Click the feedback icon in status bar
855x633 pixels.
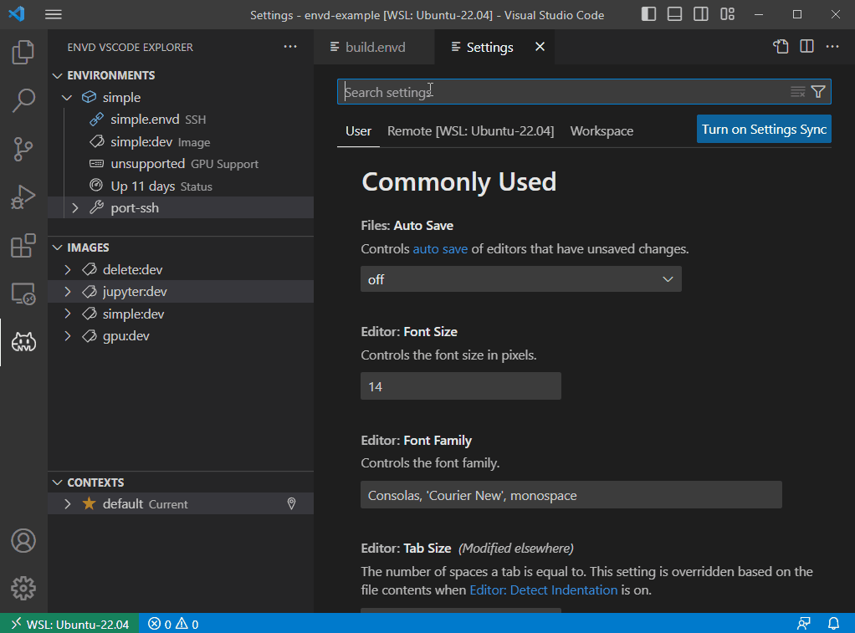(804, 623)
